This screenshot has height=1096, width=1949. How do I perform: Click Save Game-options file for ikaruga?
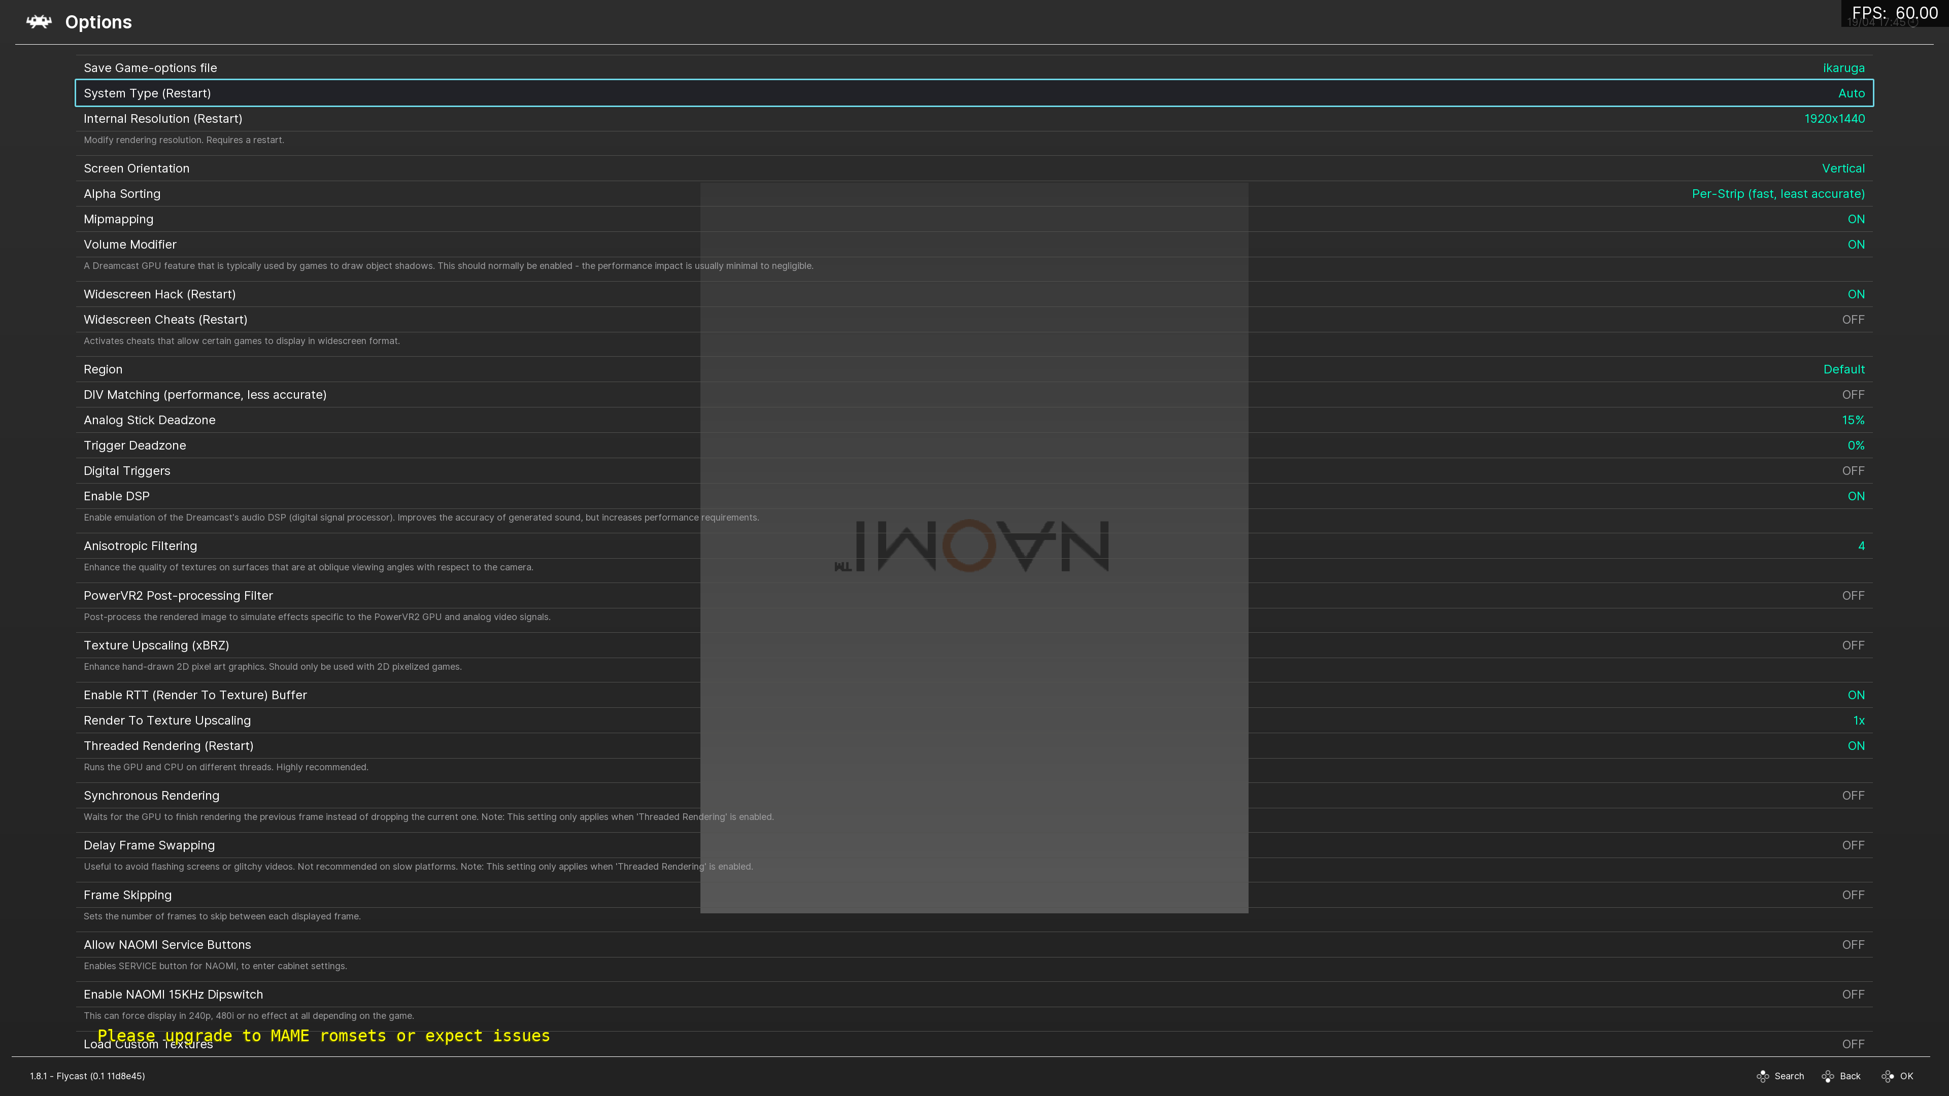[974, 67]
